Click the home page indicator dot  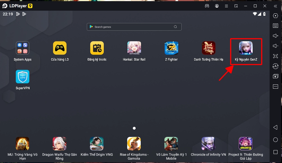point(134,128)
